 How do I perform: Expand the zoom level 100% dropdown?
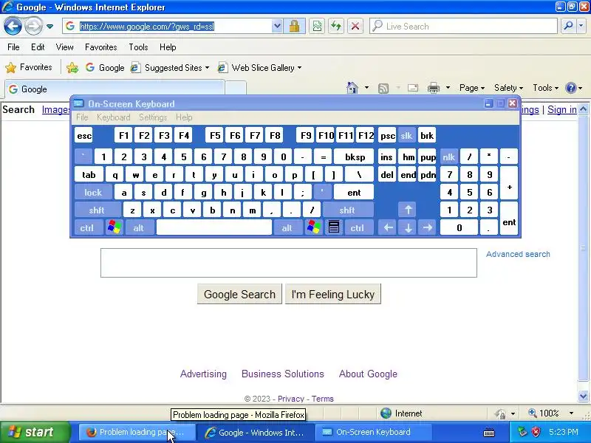[571, 413]
